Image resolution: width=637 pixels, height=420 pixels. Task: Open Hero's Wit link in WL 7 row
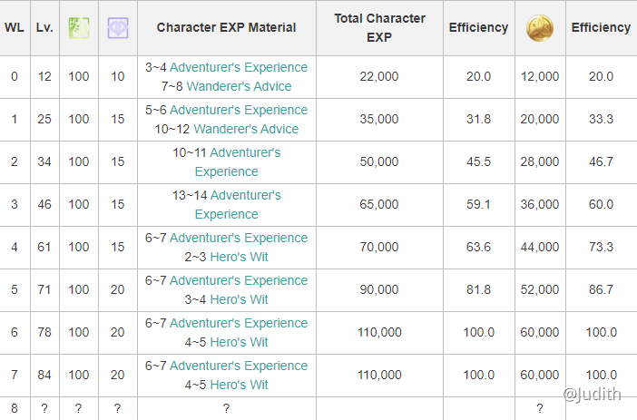239,385
